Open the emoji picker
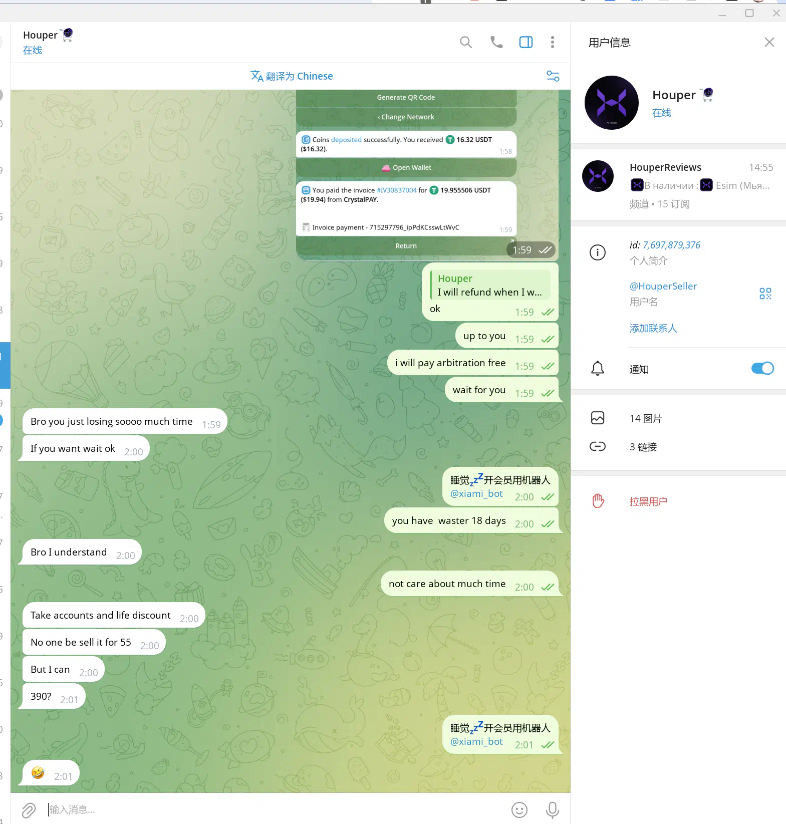The height and width of the screenshot is (824, 786). coord(519,810)
